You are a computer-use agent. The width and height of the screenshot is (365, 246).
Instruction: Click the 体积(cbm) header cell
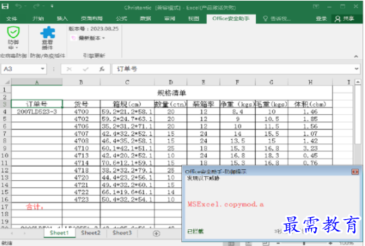coord(310,104)
